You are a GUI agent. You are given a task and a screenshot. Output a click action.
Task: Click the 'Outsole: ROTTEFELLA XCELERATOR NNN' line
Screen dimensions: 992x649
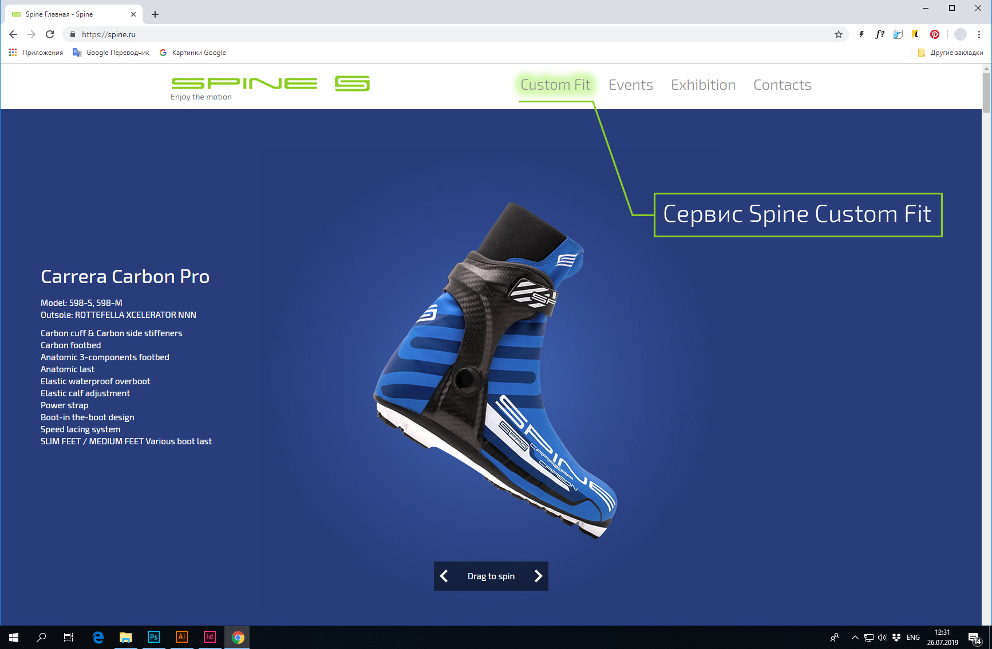point(118,315)
